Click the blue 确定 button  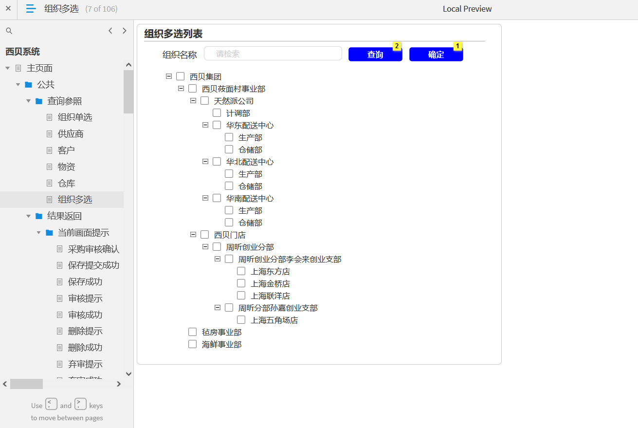436,55
